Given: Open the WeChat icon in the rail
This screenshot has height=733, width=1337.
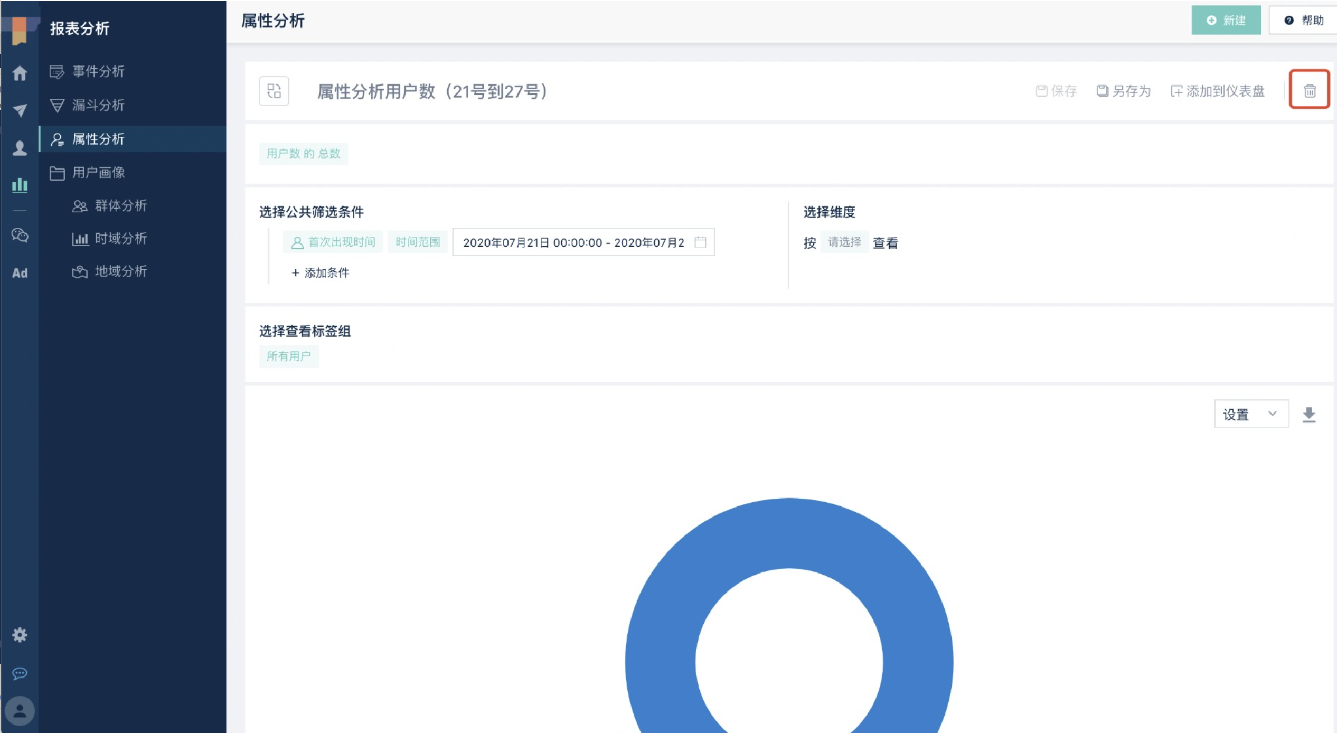Looking at the screenshot, I should coord(20,235).
